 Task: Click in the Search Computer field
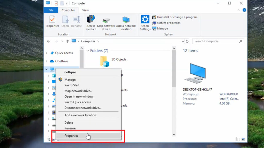point(218,41)
